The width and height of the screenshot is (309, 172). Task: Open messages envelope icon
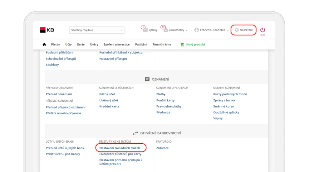(145, 30)
